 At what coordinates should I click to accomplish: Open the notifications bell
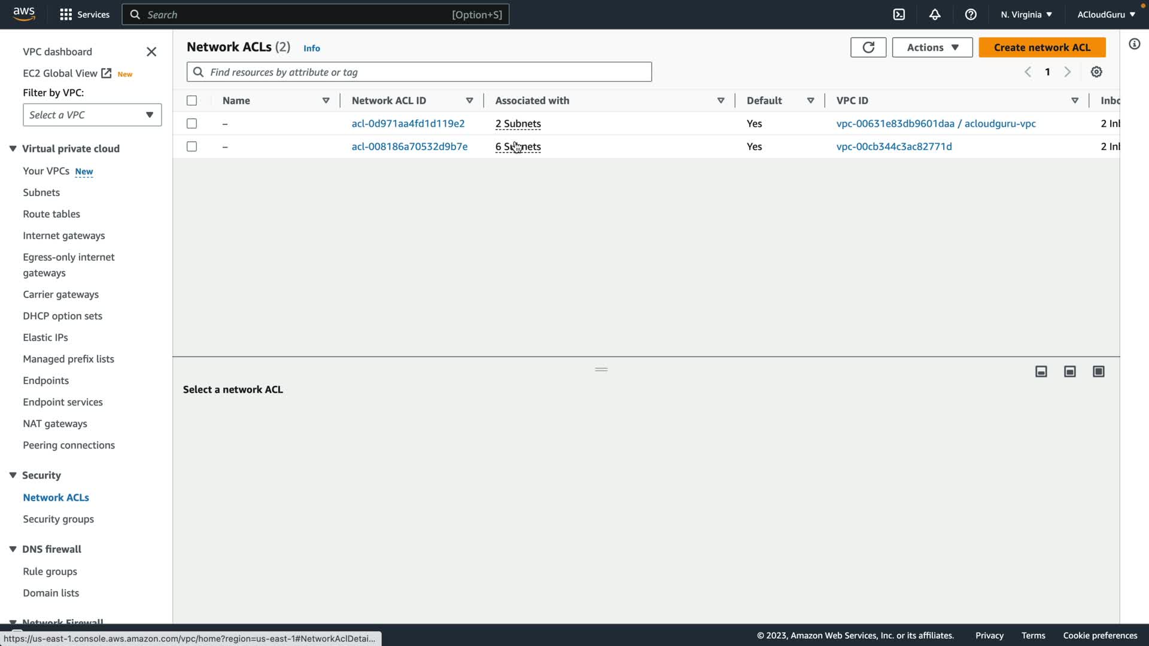935,14
